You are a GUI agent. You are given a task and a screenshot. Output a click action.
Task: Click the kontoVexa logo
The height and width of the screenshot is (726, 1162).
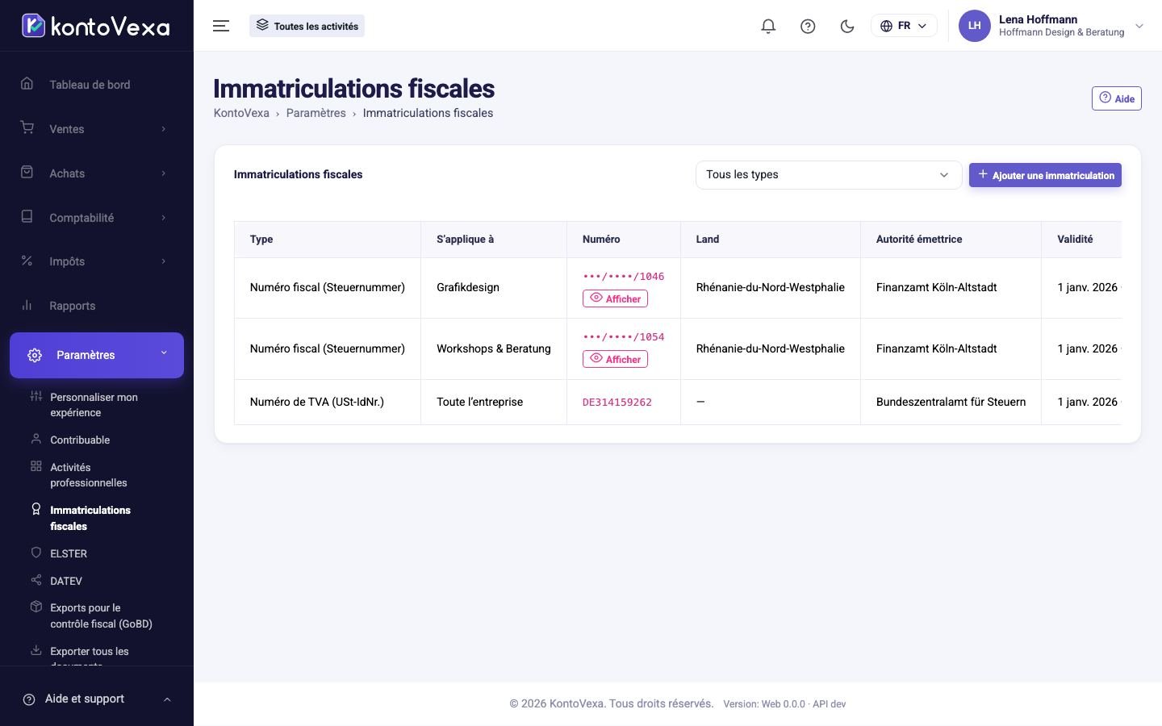point(96,26)
